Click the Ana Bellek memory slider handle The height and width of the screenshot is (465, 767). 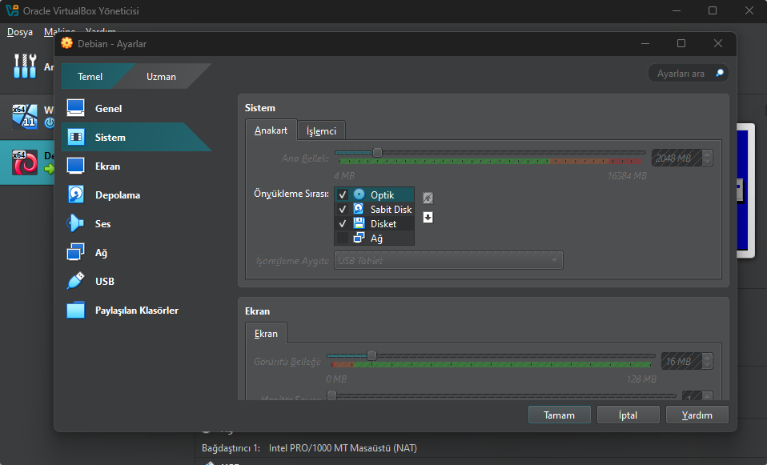pyautogui.click(x=377, y=152)
